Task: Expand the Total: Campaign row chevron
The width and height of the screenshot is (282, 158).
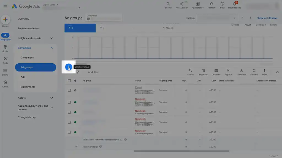Action: click(76, 146)
